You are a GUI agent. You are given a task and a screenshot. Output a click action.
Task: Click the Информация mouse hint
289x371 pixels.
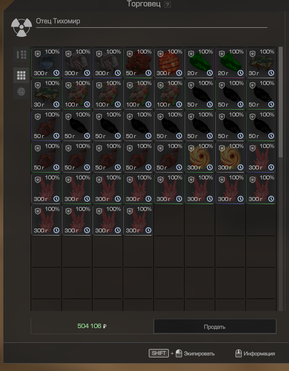pyautogui.click(x=255, y=354)
